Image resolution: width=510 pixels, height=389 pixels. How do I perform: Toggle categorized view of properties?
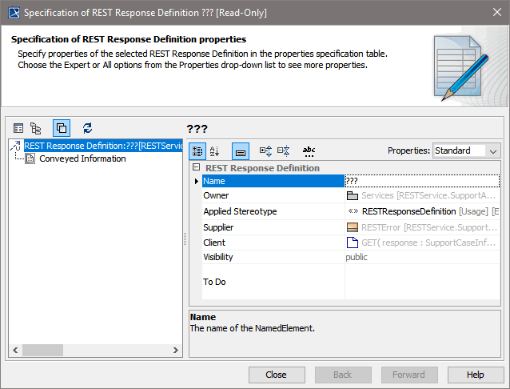(x=197, y=150)
